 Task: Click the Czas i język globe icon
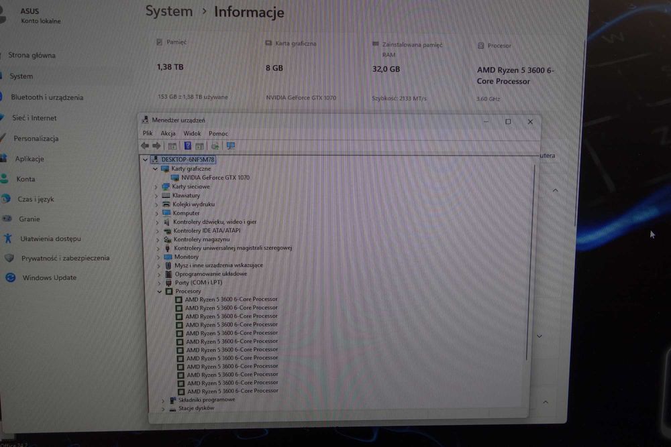click(x=6, y=199)
